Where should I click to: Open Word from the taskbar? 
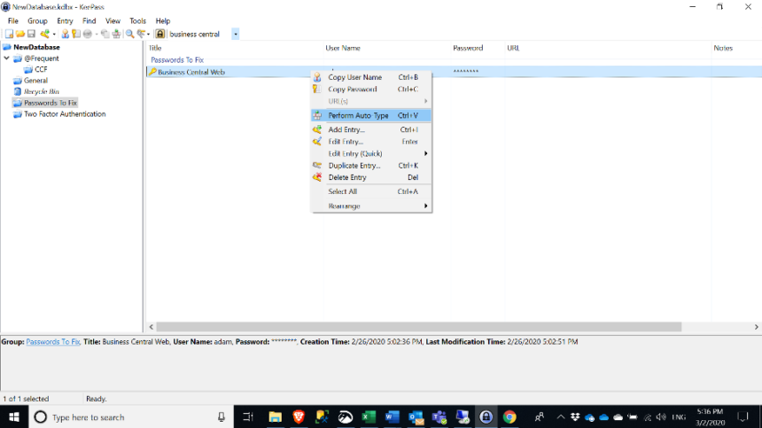point(393,416)
